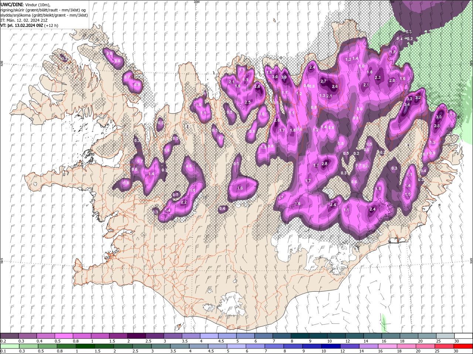Click the '0.1' label in the lower legend row
The height and width of the screenshot is (354, 473).
pos(3,351)
